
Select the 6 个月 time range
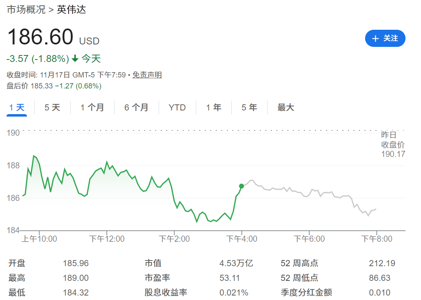(x=136, y=107)
